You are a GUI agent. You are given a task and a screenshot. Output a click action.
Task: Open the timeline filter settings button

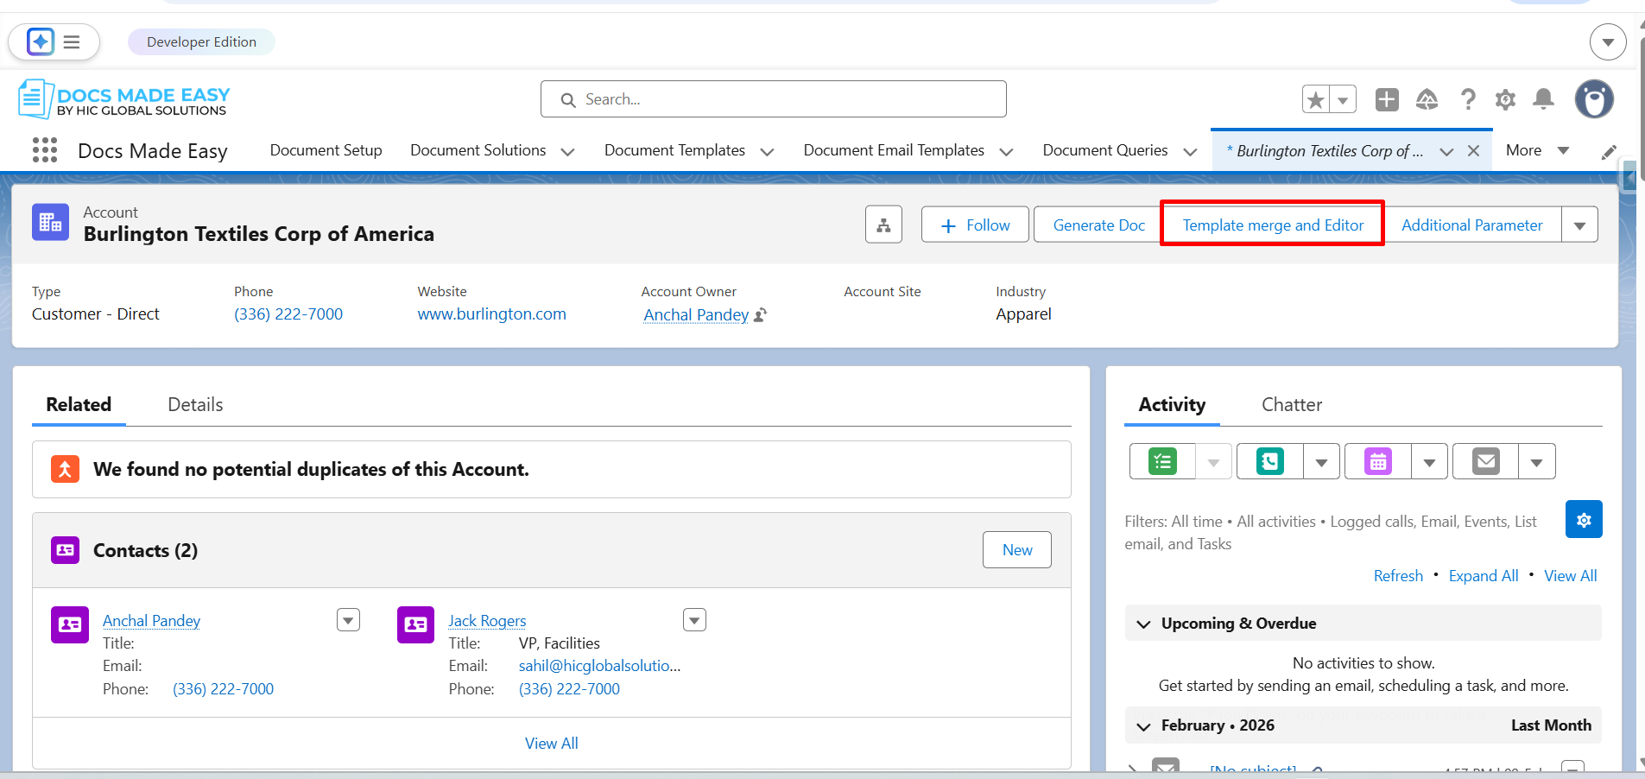click(x=1583, y=520)
